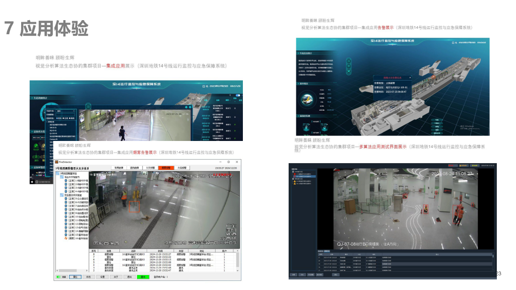This screenshot has width=516, height=290.
Task: Click the blue camera icon of first tree device
Action: (66, 180)
